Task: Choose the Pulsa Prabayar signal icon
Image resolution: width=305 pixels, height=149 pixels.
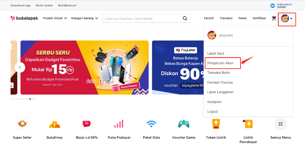Action: [x=119, y=124]
